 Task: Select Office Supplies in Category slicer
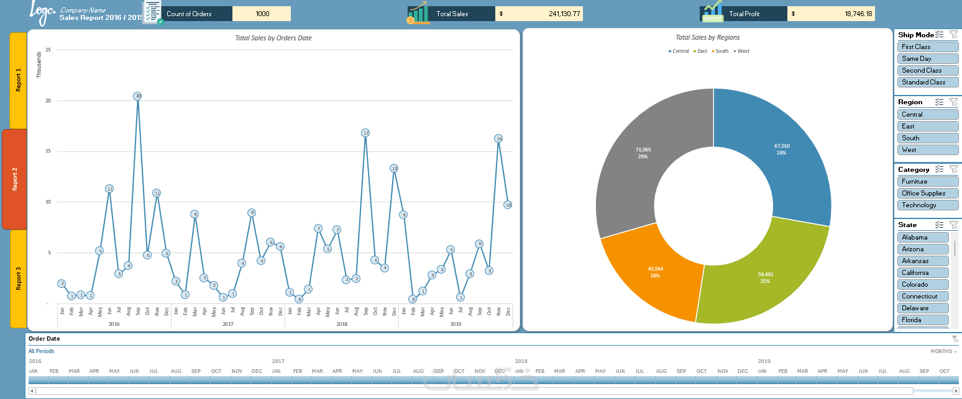coord(928,193)
